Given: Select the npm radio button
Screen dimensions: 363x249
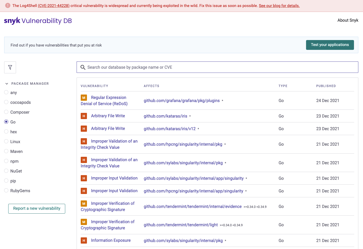Looking at the screenshot, I should [x=6, y=161].
